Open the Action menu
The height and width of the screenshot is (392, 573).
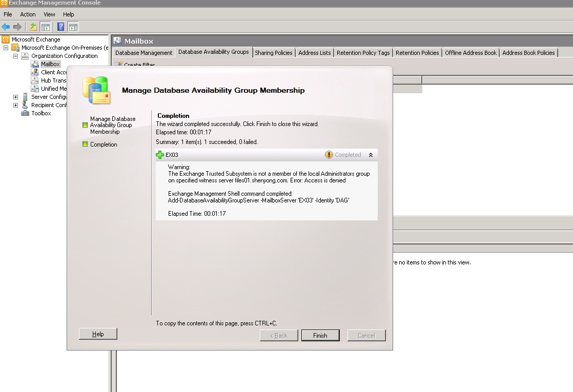point(28,14)
